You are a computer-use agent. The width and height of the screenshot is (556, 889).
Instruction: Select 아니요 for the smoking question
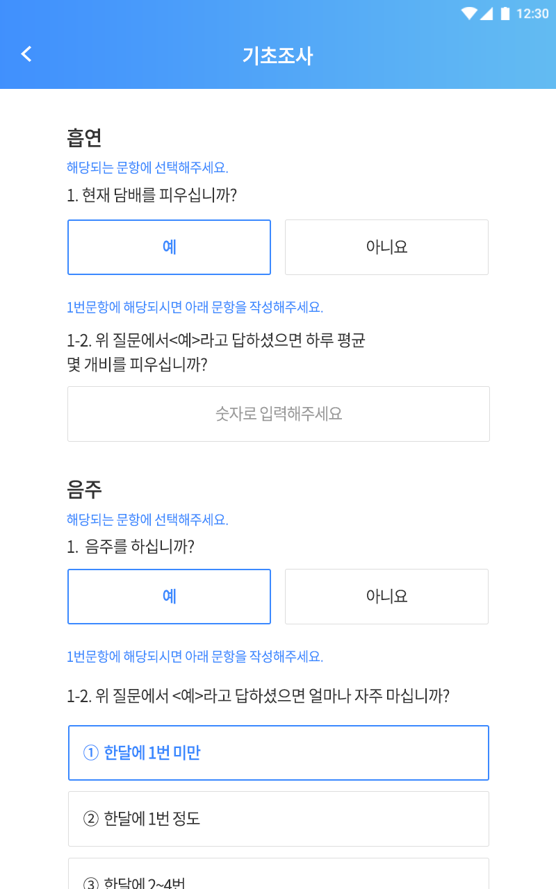[x=386, y=247]
